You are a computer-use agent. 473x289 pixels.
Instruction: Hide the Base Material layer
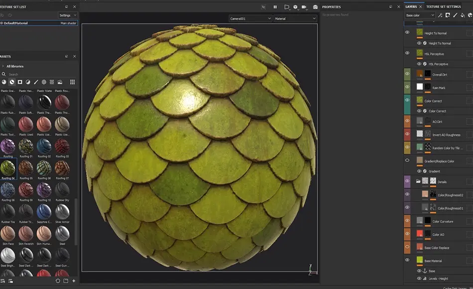407,260
